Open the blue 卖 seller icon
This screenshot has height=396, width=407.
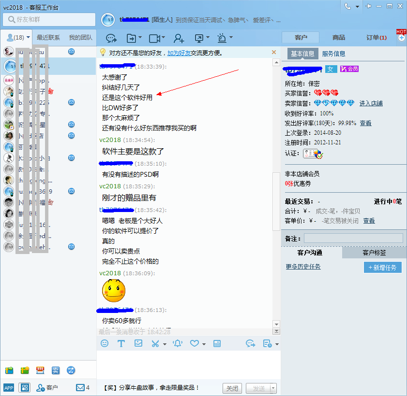(56, 370)
